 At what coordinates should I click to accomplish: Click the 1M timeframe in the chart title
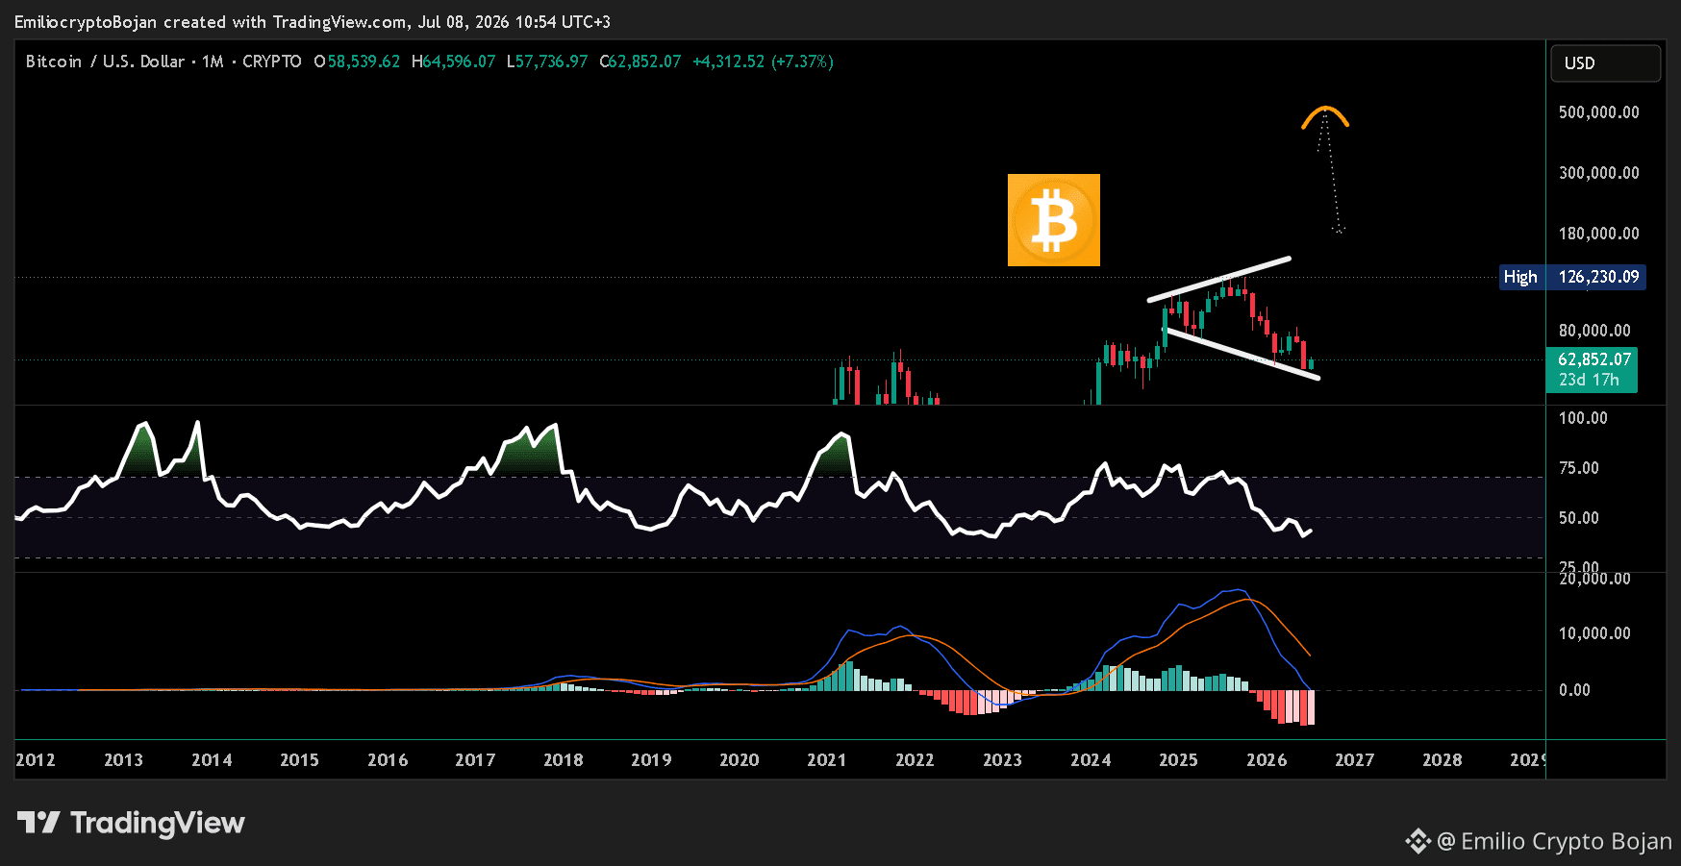click(213, 62)
